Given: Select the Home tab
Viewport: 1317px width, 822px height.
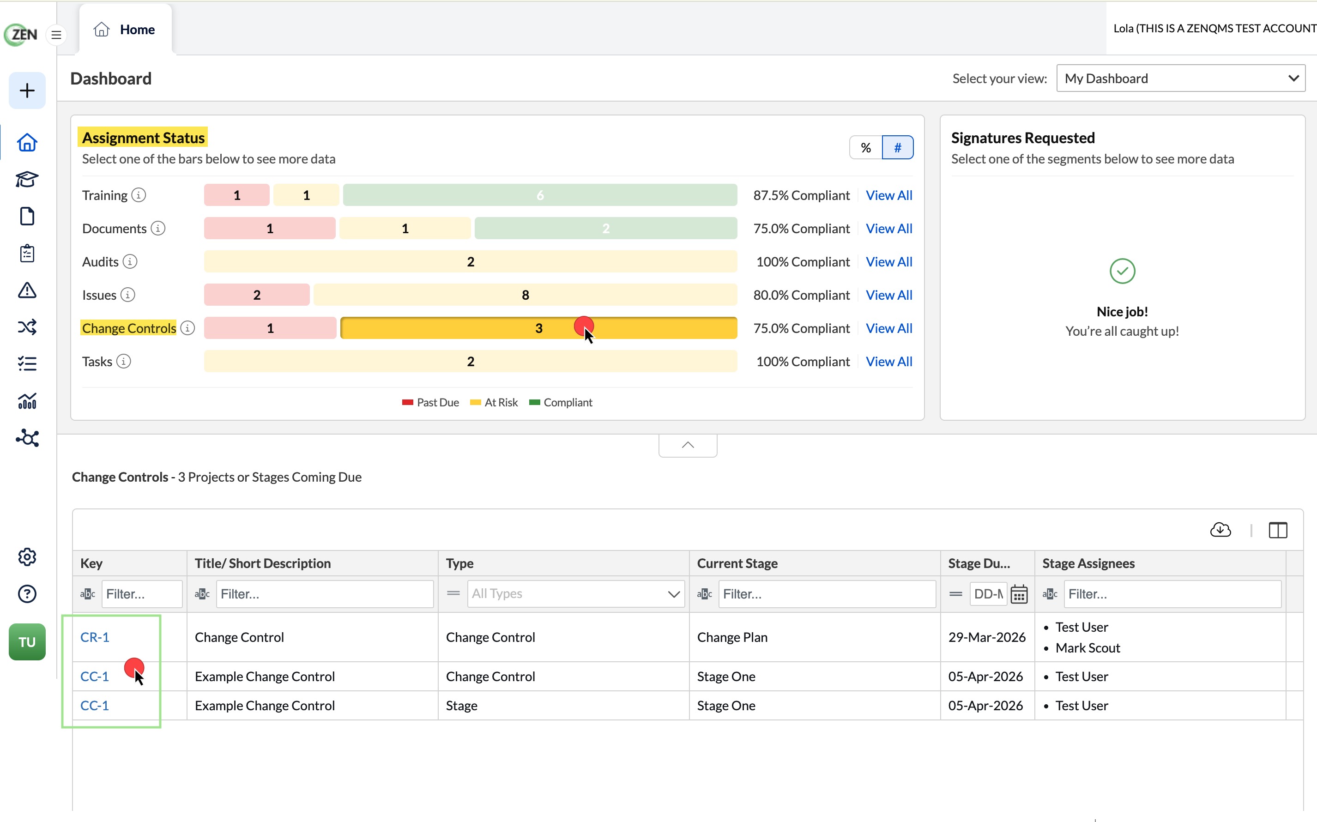Looking at the screenshot, I should [x=125, y=30].
